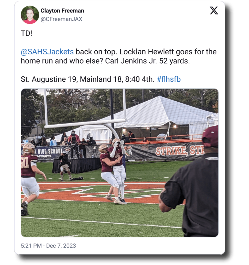Click the TD! text line
Viewport: 249px width, 265px height.
pyautogui.click(x=26, y=33)
